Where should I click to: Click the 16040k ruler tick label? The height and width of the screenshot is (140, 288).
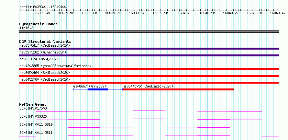pos(184,13)
